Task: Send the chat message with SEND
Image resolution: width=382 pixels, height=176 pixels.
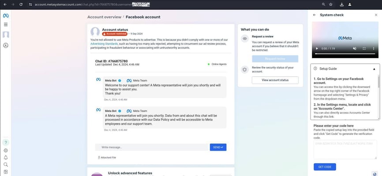Action: pyautogui.click(x=218, y=147)
